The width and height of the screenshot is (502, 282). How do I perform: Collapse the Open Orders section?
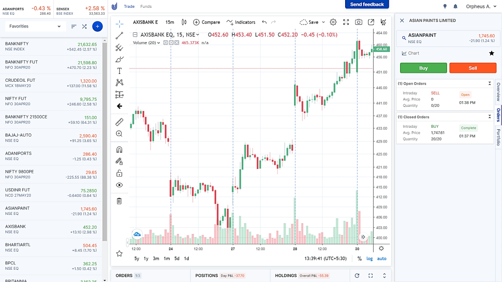point(489,83)
